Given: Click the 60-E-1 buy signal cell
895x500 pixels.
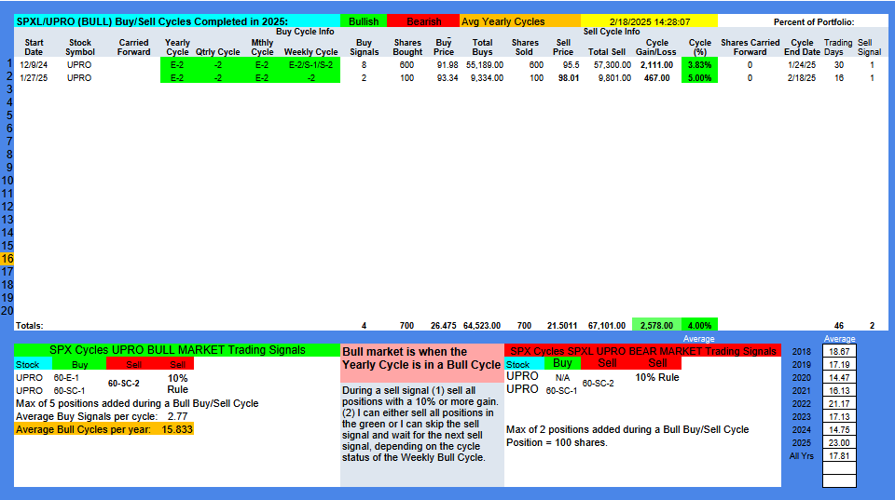Looking at the screenshot, I should [66, 378].
